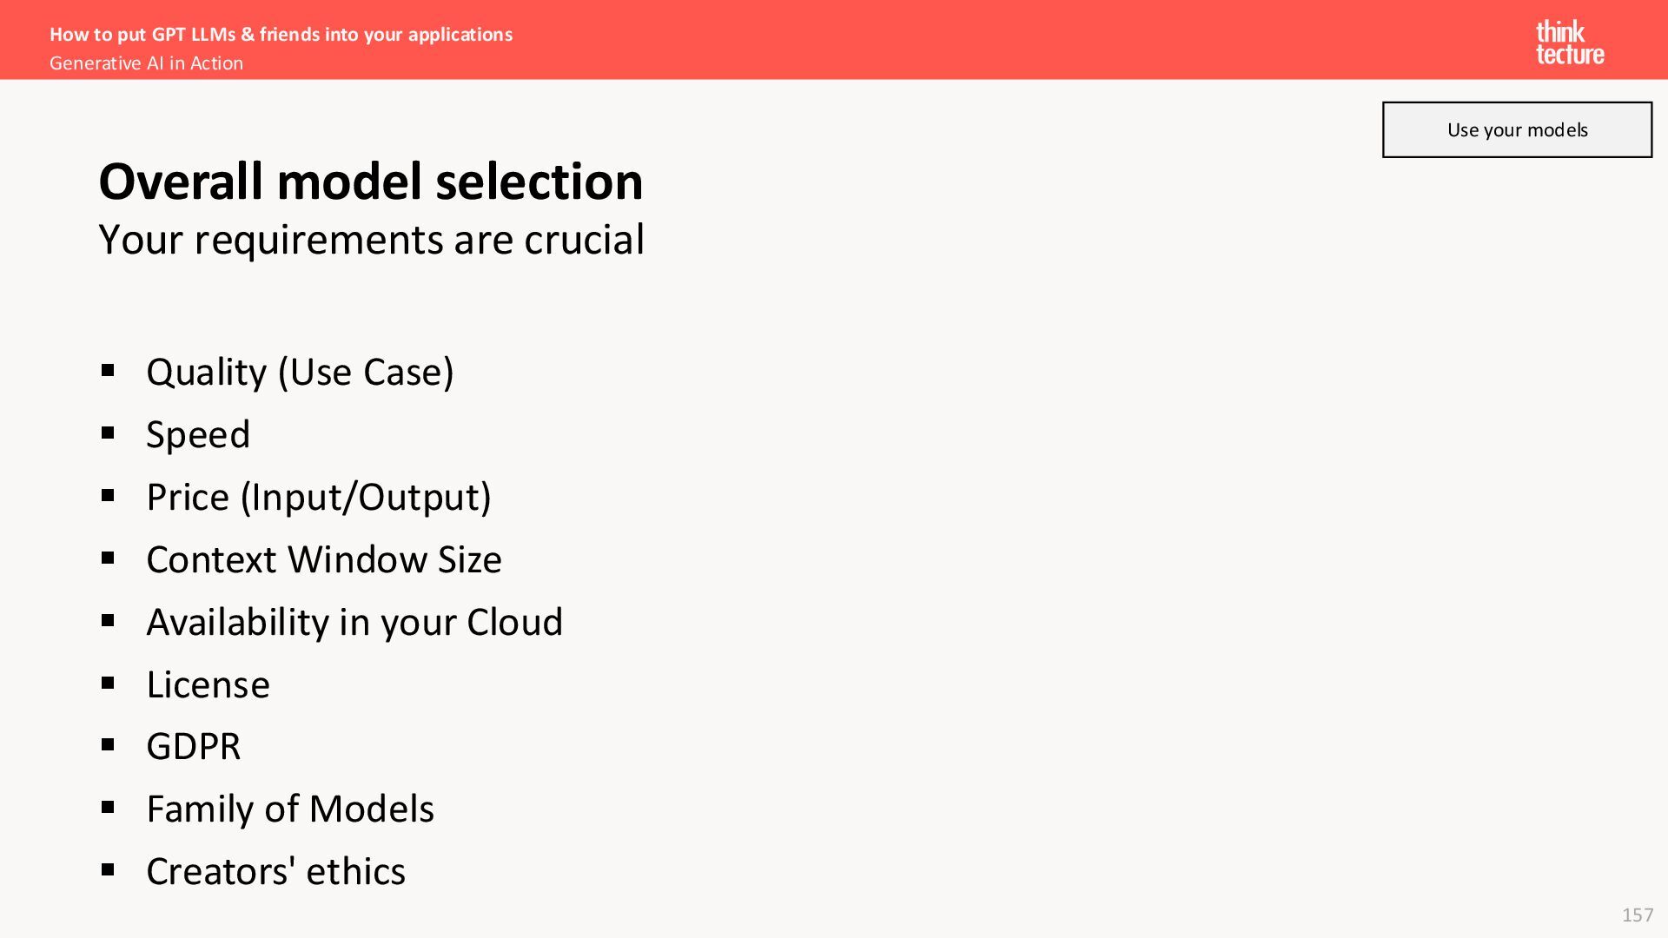
Task: Click the 'Your requirements are crucial' subtitle
Action: pos(372,240)
